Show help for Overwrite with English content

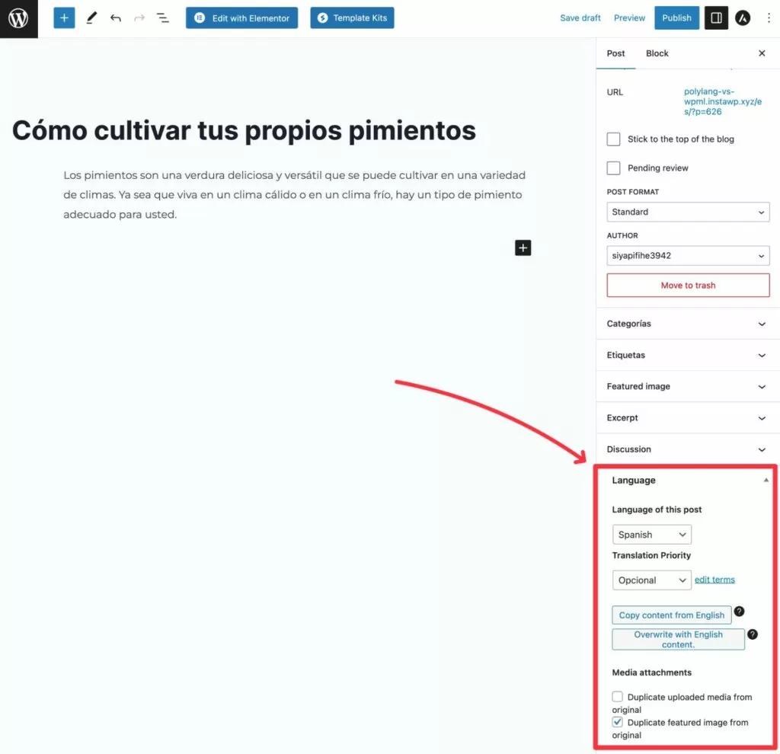coord(752,634)
